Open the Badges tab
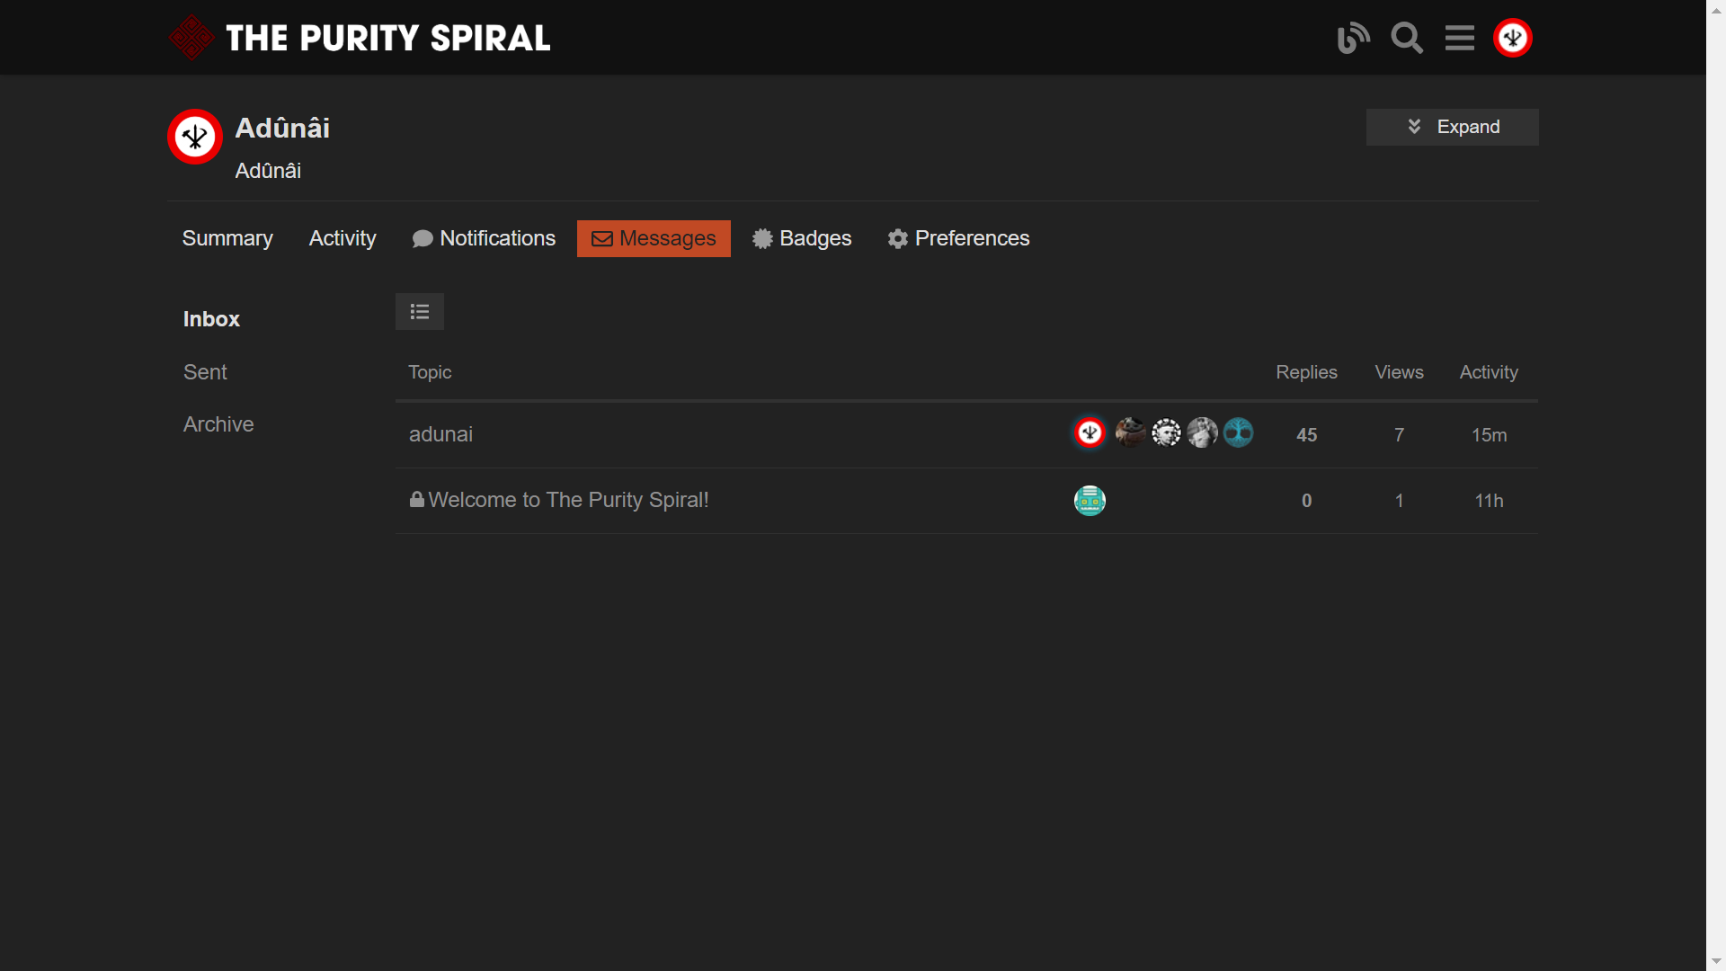Viewport: 1726px width, 971px height. click(x=802, y=238)
